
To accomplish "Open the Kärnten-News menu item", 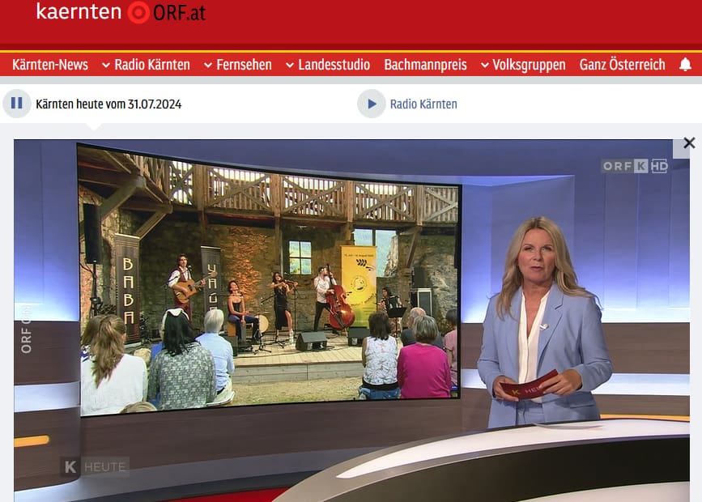I will (x=50, y=65).
